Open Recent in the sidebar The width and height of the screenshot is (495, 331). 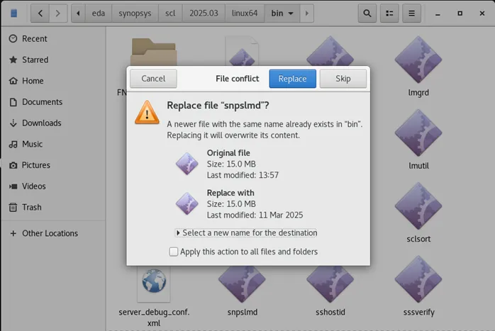point(53,39)
